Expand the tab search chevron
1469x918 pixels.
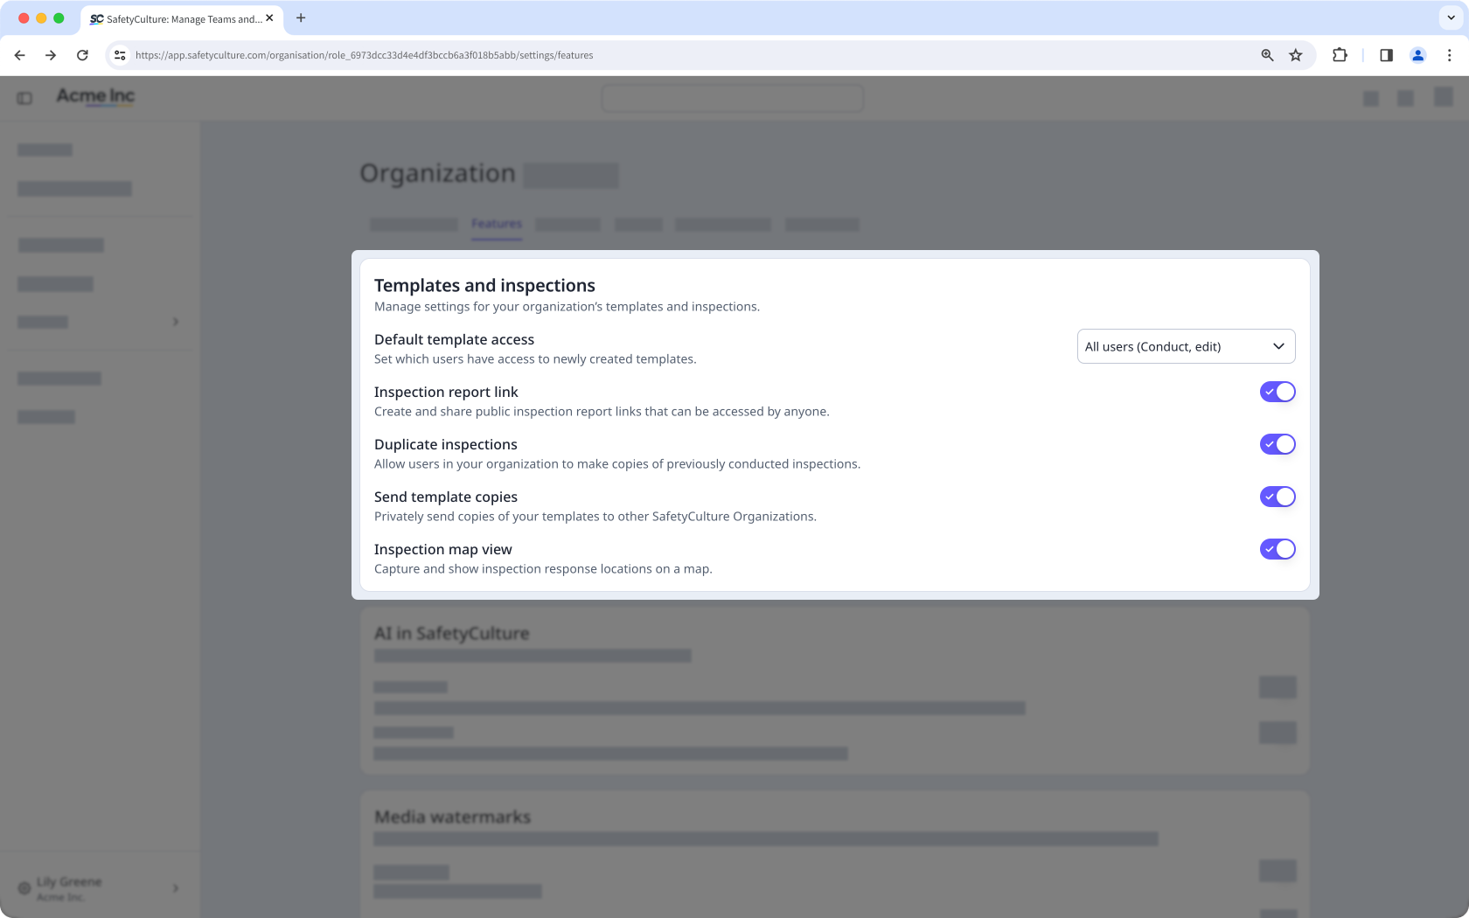1451,17
